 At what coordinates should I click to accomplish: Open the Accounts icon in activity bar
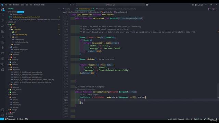tap(3, 110)
